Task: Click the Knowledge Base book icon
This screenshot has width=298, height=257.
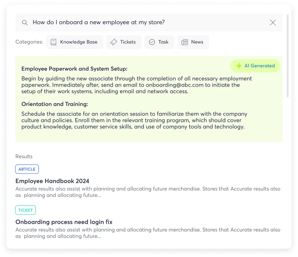Action: (54, 42)
